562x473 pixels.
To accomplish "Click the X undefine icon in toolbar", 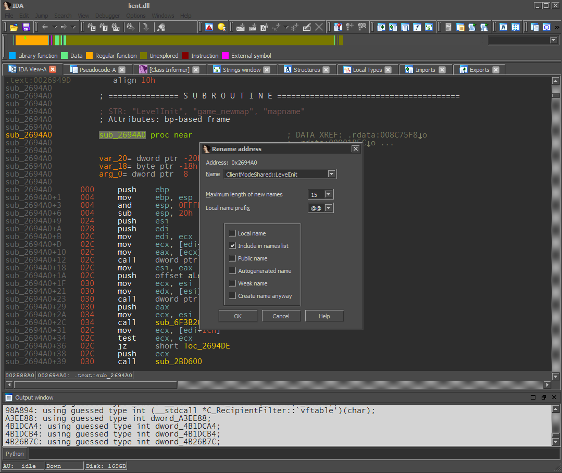I will 319,27.
